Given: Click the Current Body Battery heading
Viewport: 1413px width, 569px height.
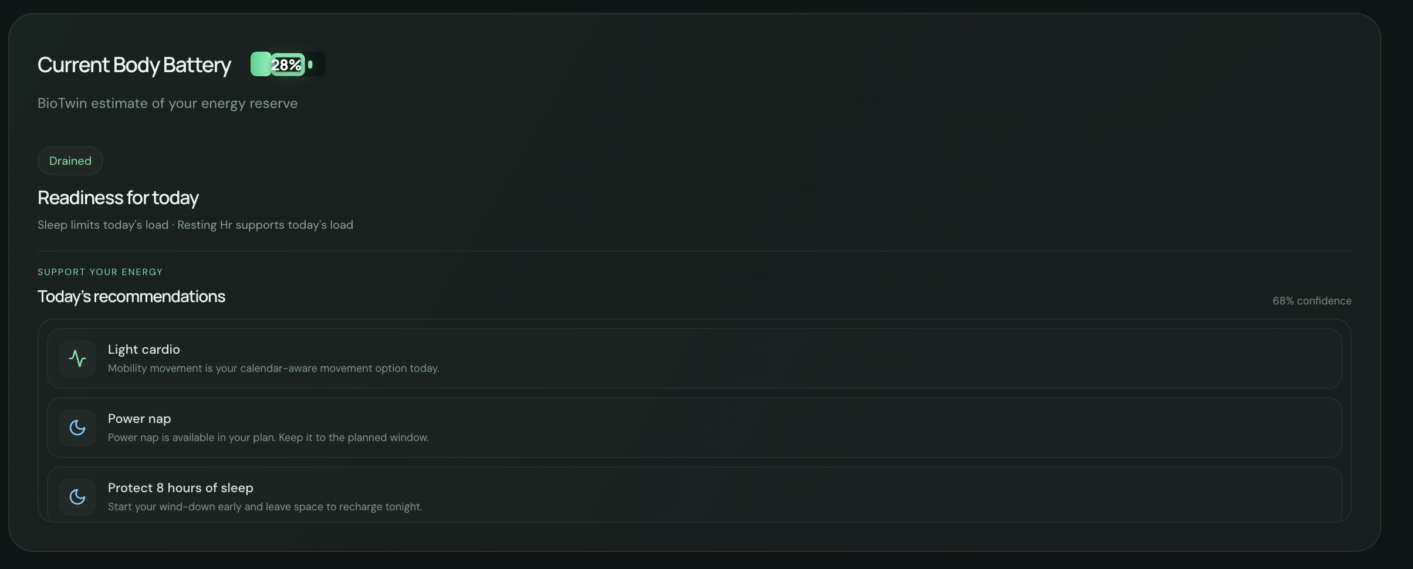Looking at the screenshot, I should tap(134, 65).
